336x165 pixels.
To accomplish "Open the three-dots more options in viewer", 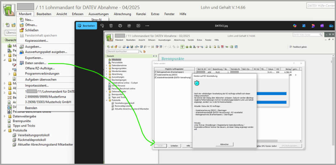I will (147, 26).
